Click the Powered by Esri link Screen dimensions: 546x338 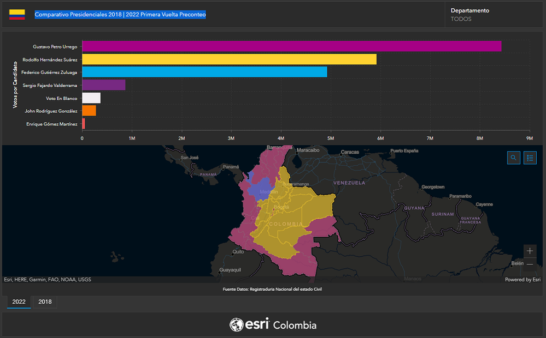pos(522,279)
